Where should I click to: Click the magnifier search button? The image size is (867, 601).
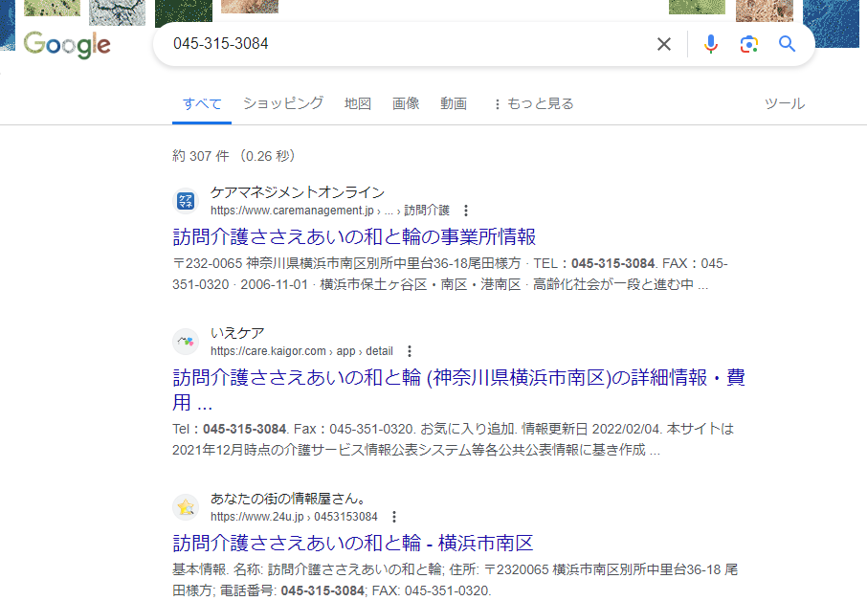click(787, 44)
